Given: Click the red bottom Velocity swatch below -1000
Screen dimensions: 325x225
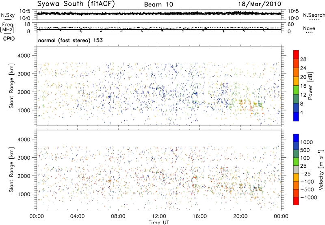Looking at the screenshot, I should pyautogui.click(x=296, y=201).
